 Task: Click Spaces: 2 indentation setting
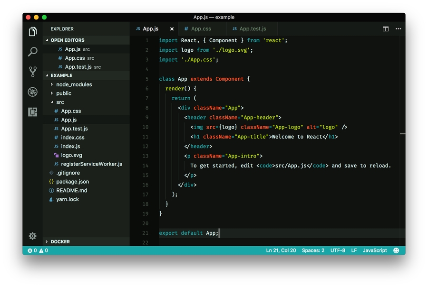point(313,250)
